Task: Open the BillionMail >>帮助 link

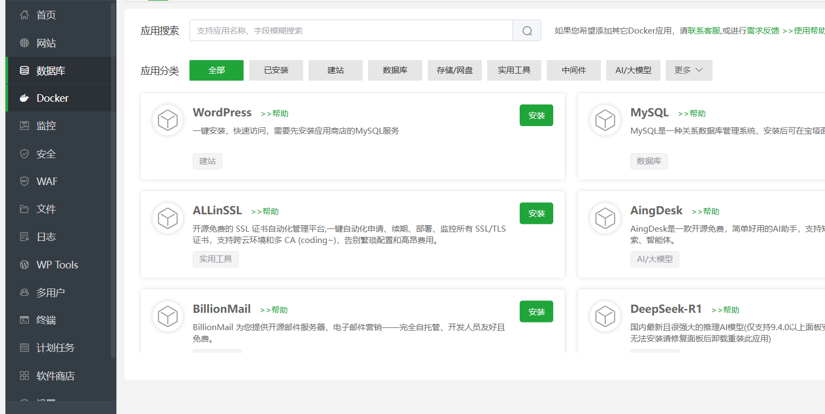Action: pyautogui.click(x=274, y=310)
